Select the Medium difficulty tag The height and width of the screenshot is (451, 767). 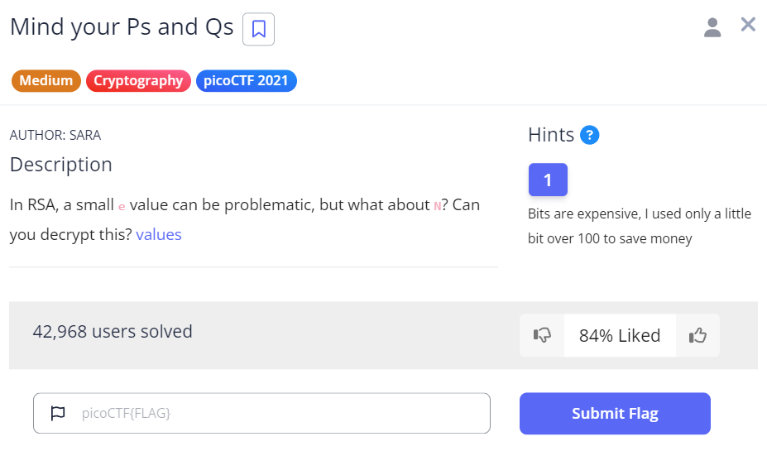coord(46,81)
